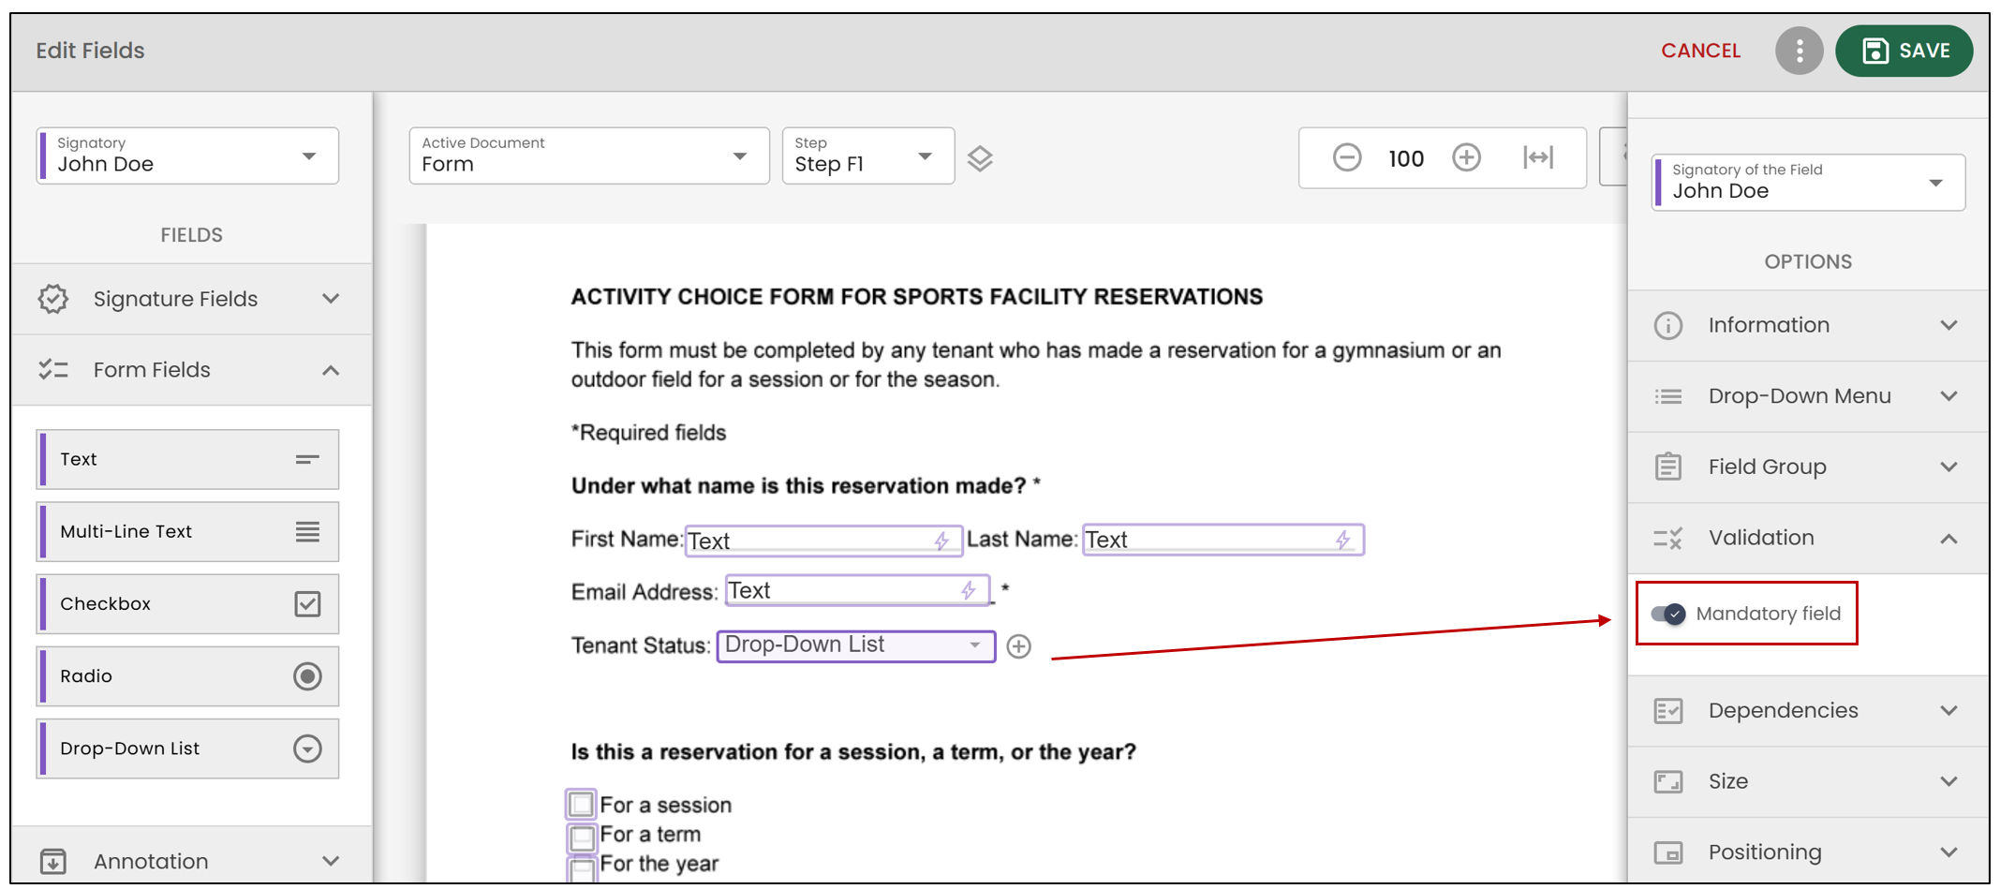
Task: Check the For a term checkbox
Action: (581, 835)
